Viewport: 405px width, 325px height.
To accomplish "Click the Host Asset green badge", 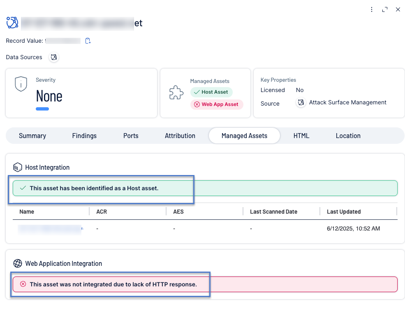I will tap(211, 92).
